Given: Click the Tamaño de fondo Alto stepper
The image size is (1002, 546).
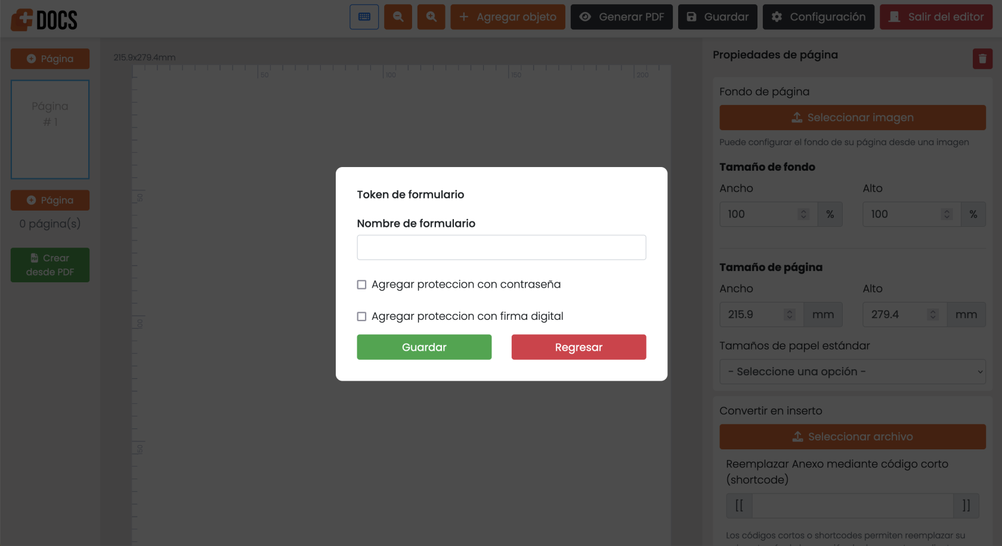Looking at the screenshot, I should (x=947, y=214).
